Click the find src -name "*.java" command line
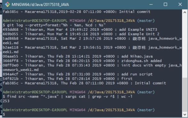The height and width of the screenshot is (118, 188). click(x=67, y=97)
